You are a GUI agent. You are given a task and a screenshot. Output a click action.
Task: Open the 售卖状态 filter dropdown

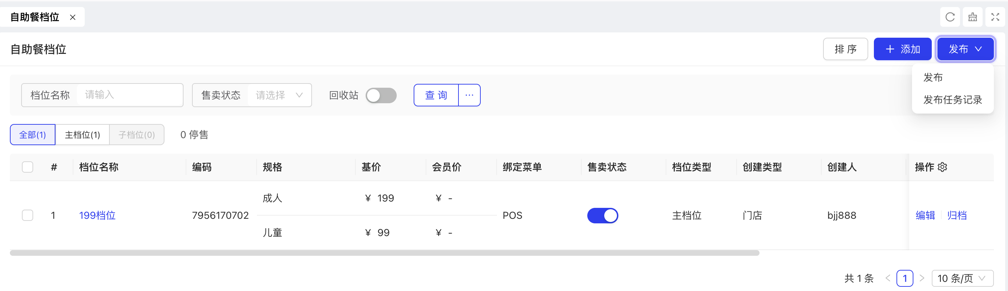(279, 95)
